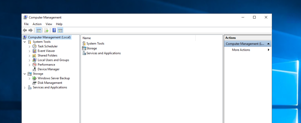Viewport: 301px width, 123px height.
Task: Select Disk Management label in the tree
Action: 50,83
